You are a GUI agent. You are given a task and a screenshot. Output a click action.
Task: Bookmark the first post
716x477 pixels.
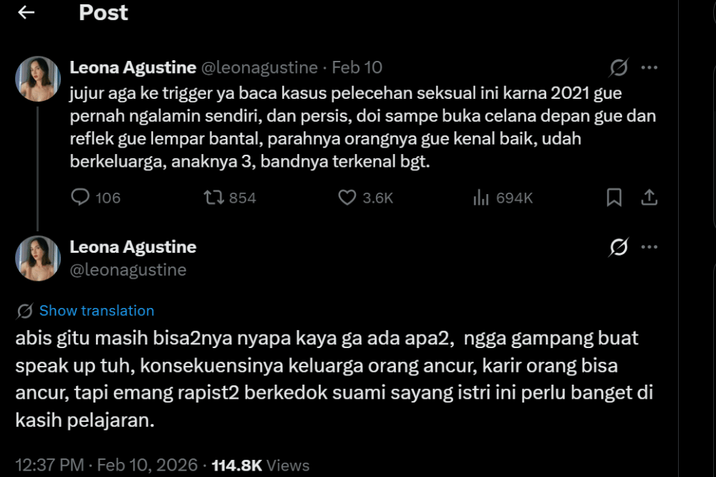coord(614,197)
